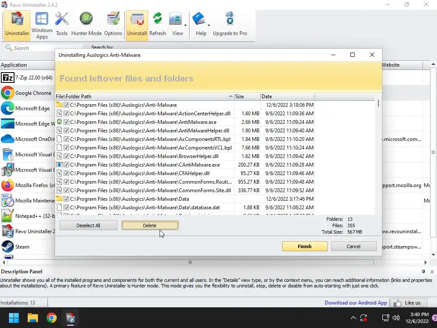Select Notepad++ application icon
This screenshot has height=328, width=437.
click(8, 216)
